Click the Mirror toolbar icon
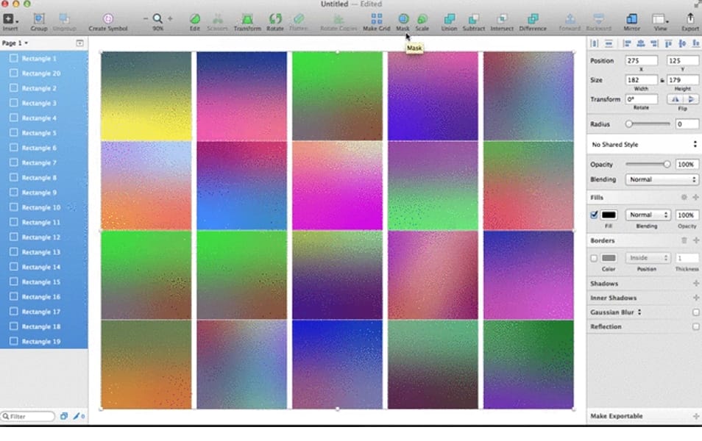 click(x=631, y=21)
